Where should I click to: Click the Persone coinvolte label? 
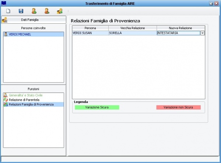[34, 28]
